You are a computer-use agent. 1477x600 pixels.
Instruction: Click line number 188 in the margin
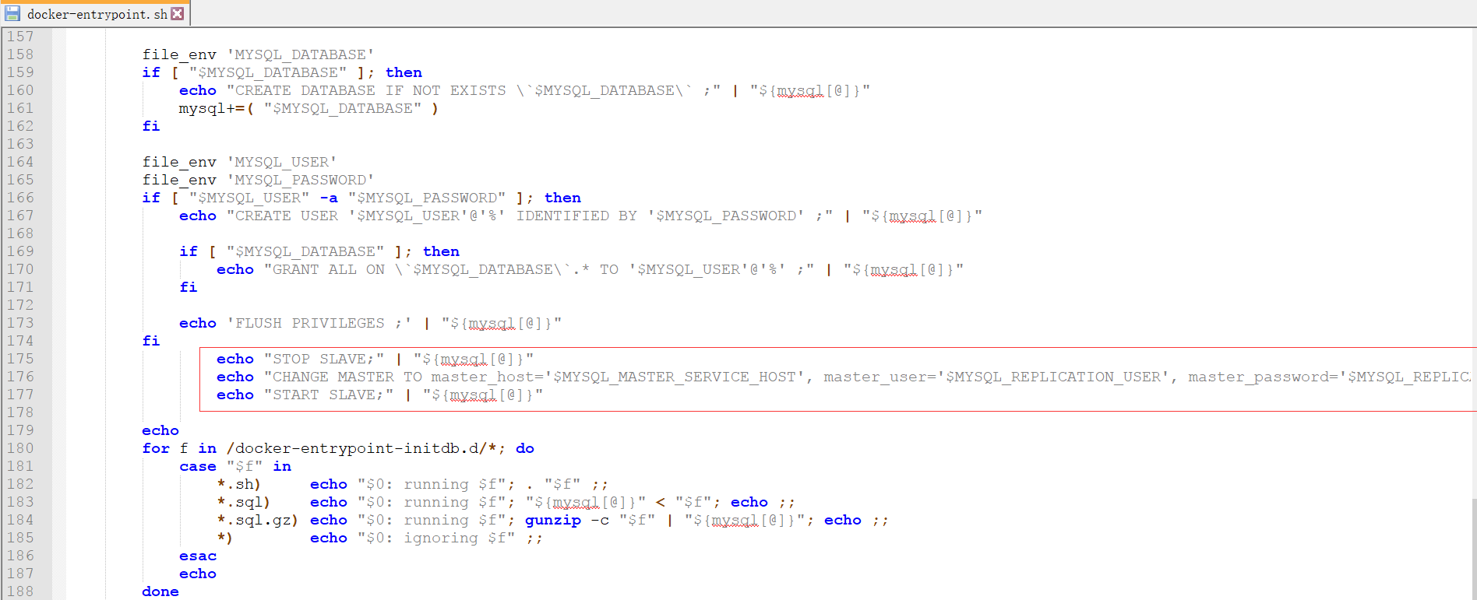(x=20, y=591)
